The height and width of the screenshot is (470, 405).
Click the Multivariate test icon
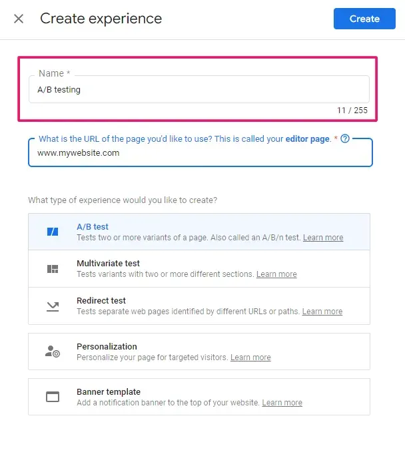click(x=53, y=269)
